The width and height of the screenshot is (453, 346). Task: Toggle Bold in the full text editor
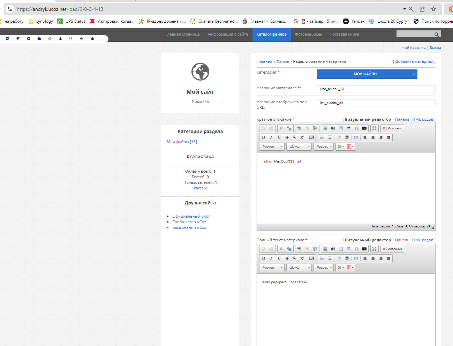pyautogui.click(x=264, y=258)
